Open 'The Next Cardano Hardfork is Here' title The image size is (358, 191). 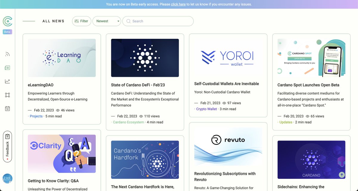(143, 187)
